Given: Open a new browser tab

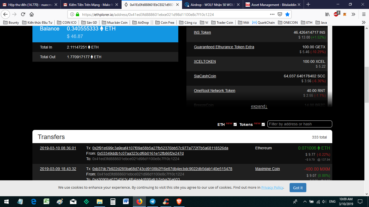Looking at the screenshot, I should coord(308,4).
